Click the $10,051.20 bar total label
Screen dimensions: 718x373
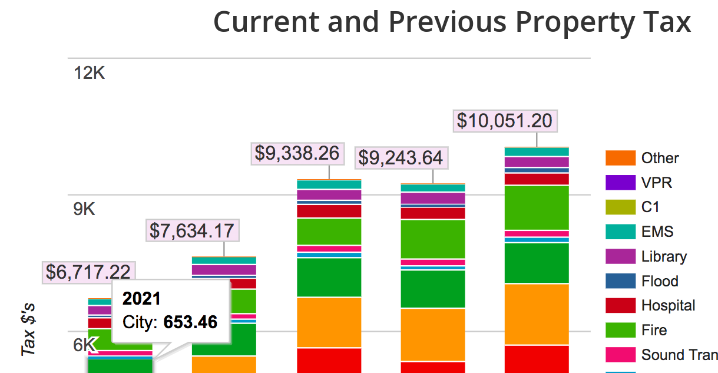coord(505,121)
